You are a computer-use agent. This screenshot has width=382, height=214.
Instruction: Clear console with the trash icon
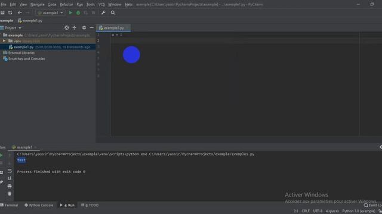[x=10, y=194]
